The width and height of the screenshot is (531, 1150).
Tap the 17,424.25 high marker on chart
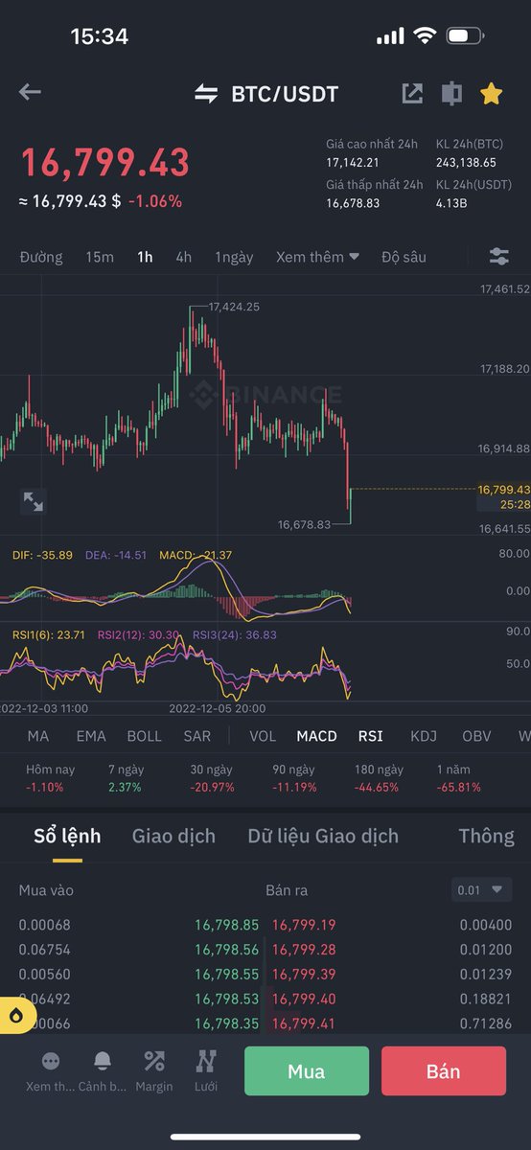tap(234, 307)
